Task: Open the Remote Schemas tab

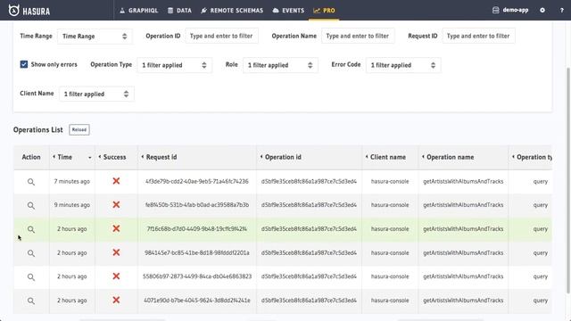Action: (x=232, y=11)
